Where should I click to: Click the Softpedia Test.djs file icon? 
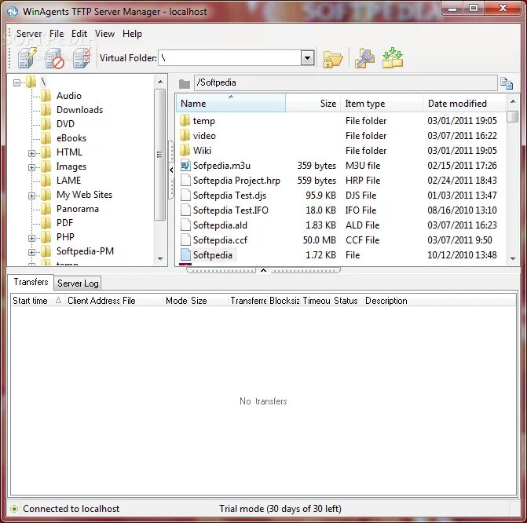pyautogui.click(x=185, y=196)
